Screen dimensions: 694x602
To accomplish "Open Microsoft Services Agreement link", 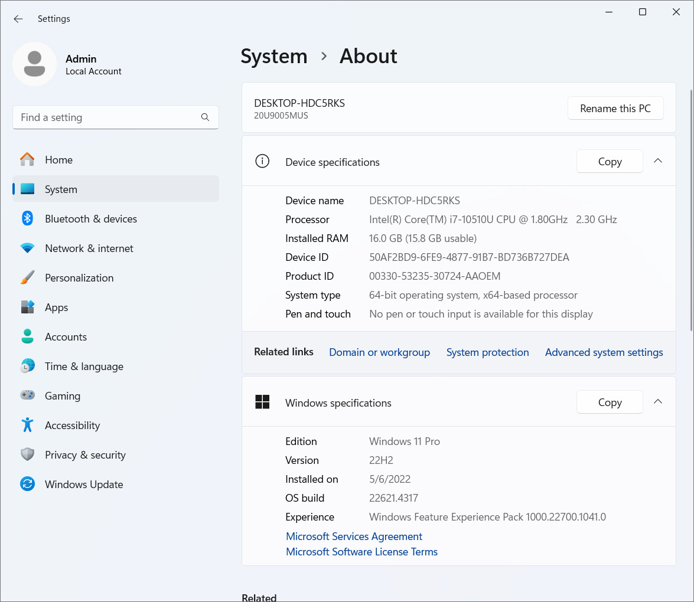I will [354, 536].
